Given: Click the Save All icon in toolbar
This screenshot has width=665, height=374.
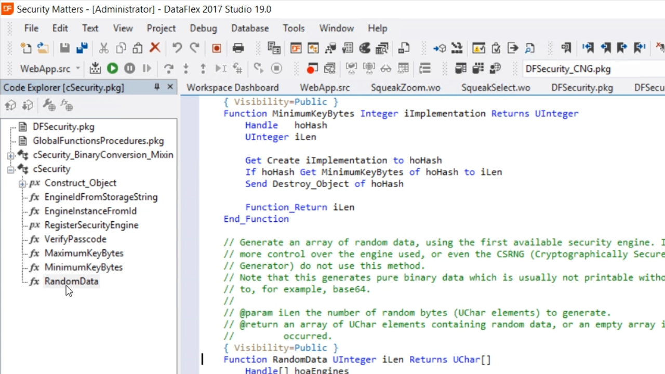Looking at the screenshot, I should tap(82, 48).
